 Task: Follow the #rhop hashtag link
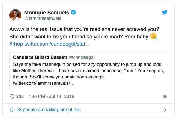[x=16, y=44]
